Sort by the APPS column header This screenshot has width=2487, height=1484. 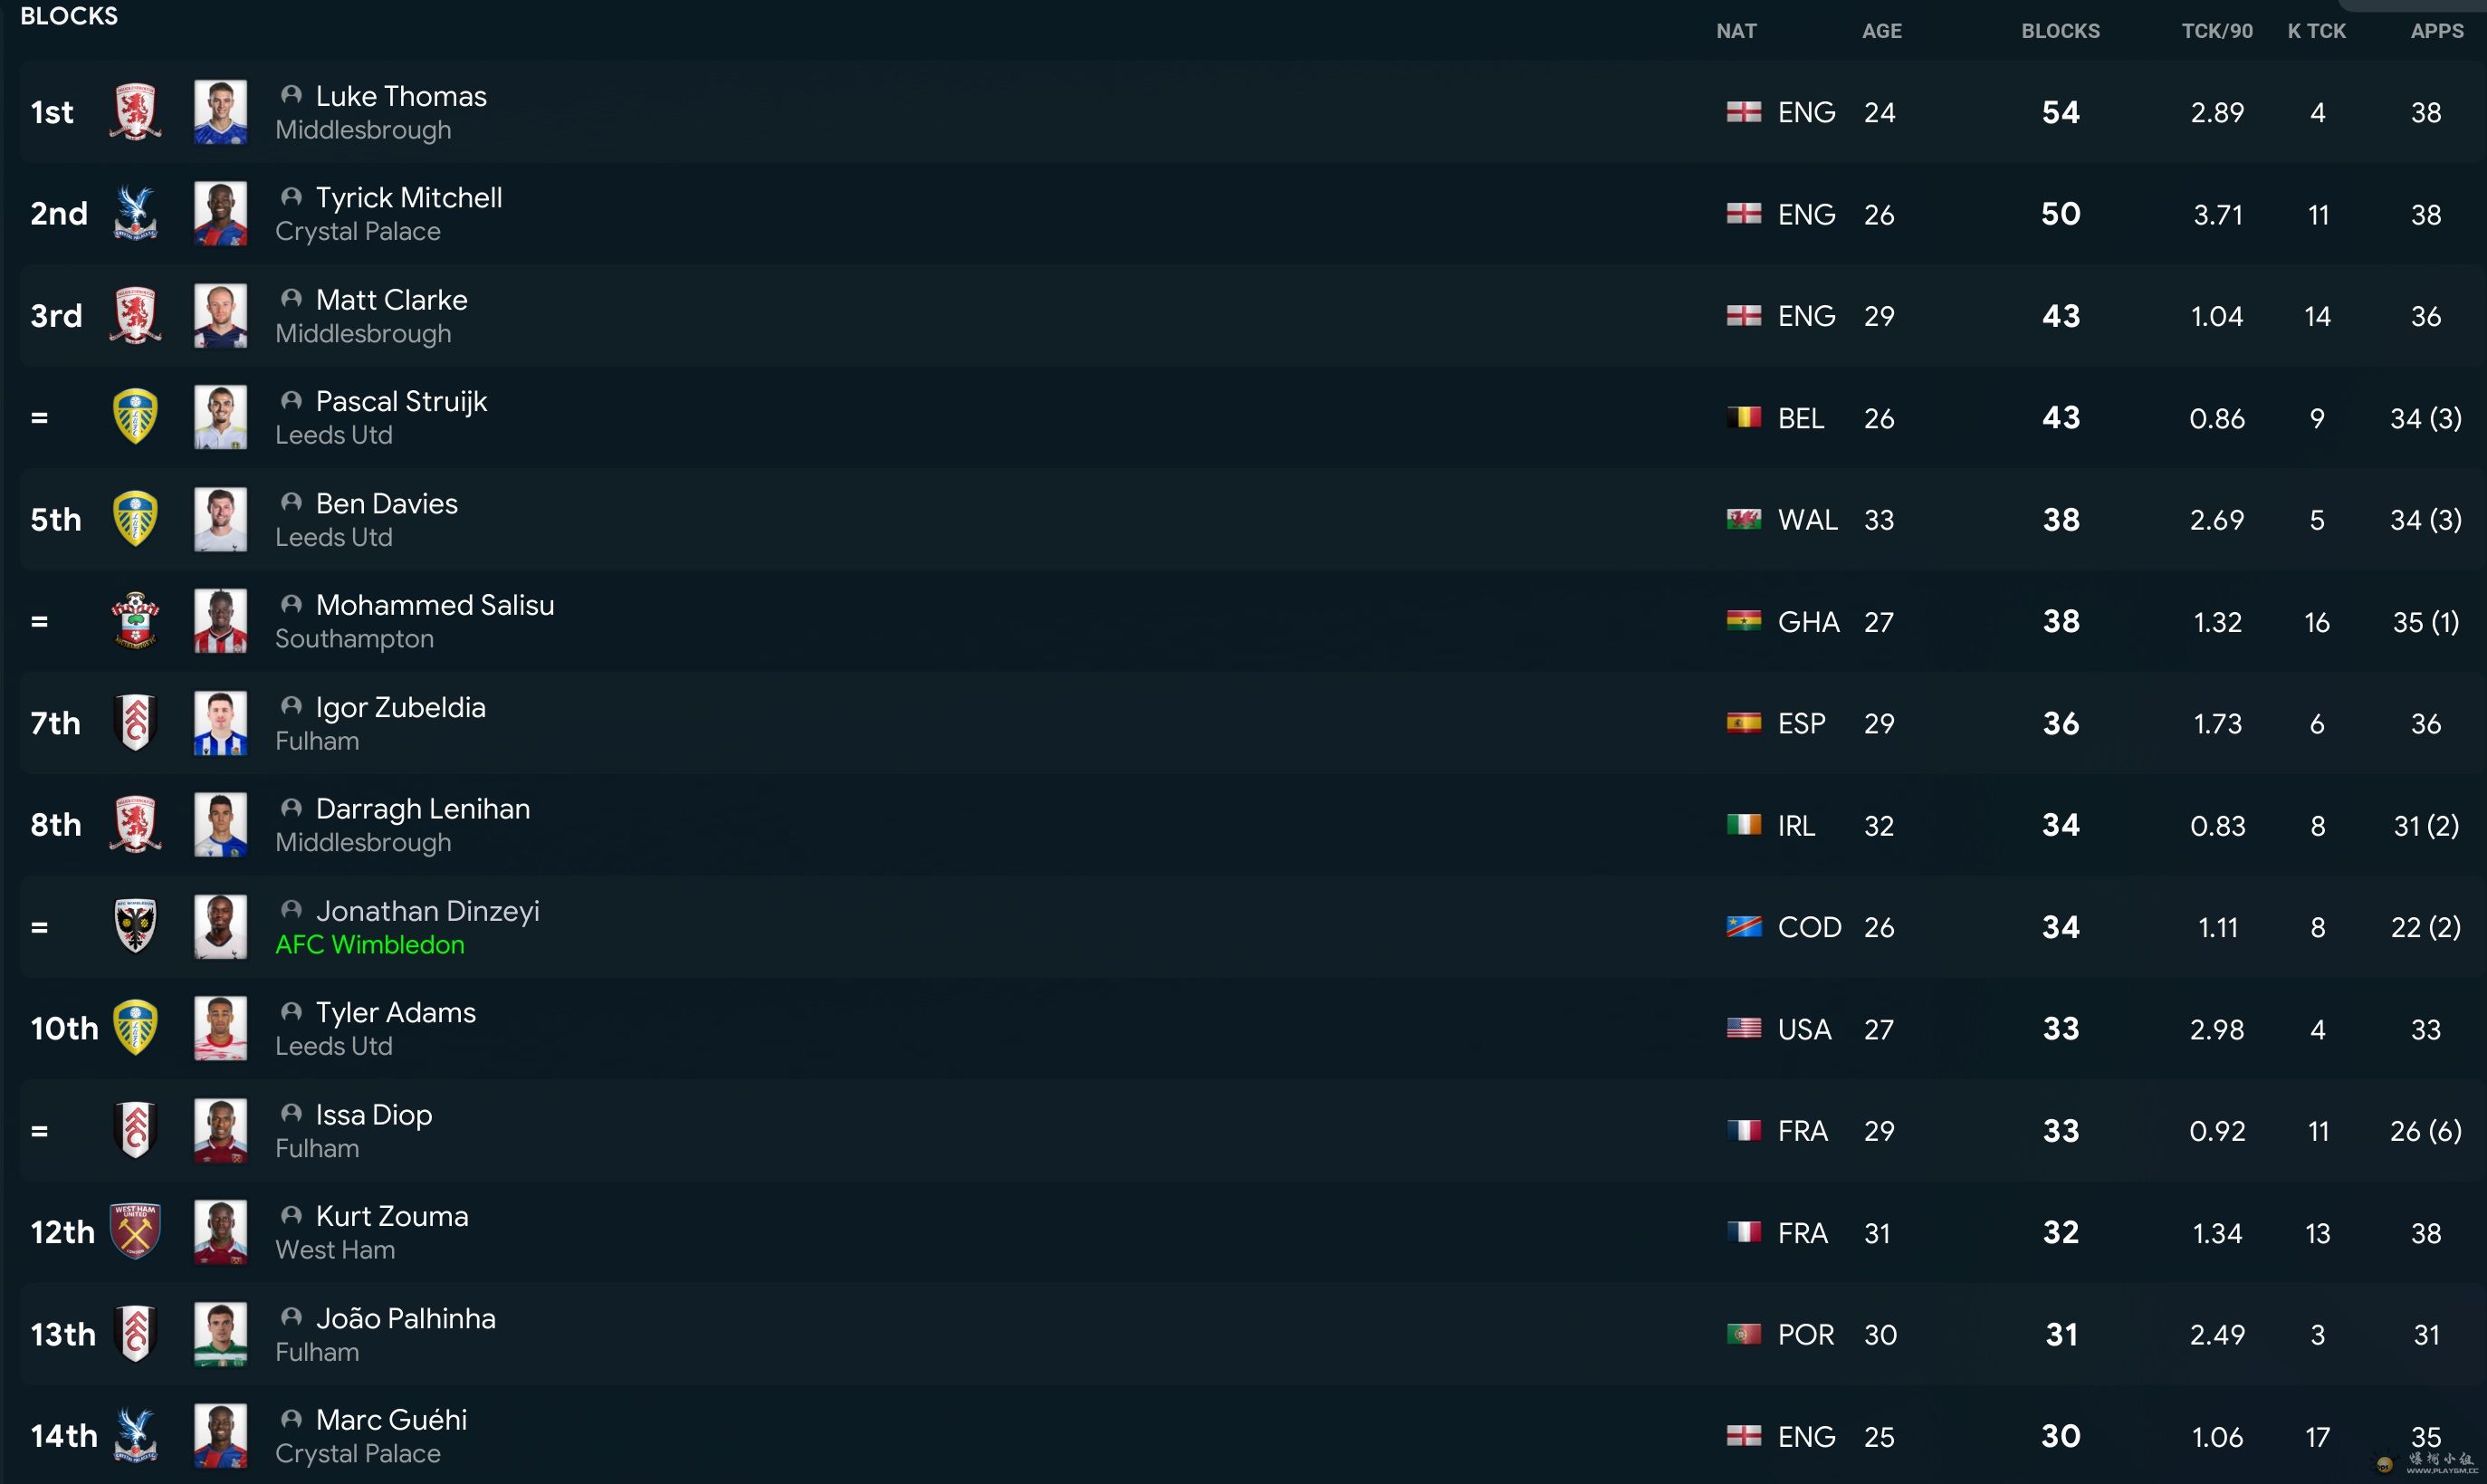point(2436,31)
